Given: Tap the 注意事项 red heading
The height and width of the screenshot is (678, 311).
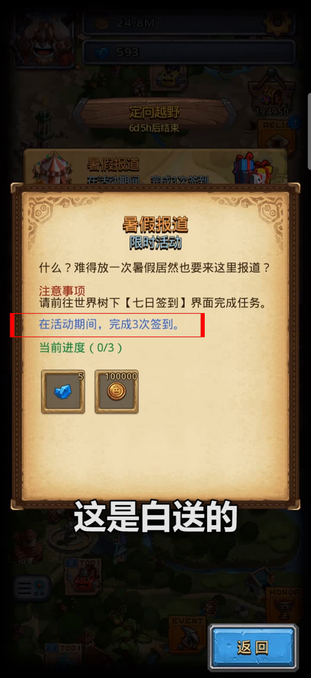Looking at the screenshot, I should 62,290.
